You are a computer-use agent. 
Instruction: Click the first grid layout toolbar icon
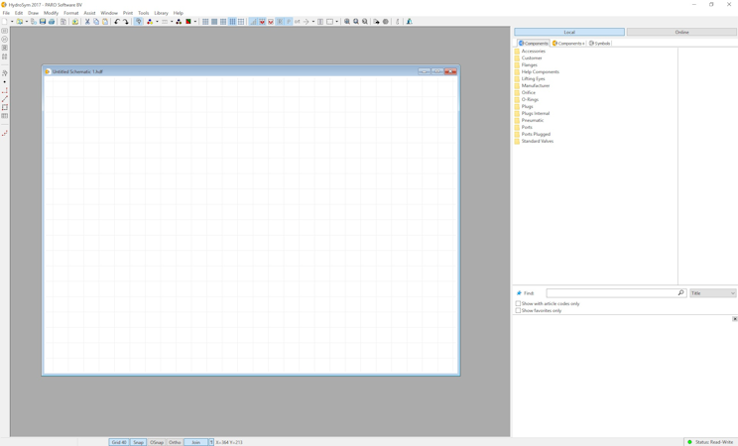[x=205, y=22]
